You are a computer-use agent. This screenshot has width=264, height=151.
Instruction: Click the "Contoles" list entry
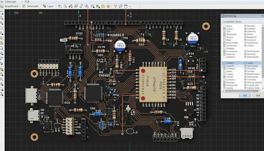(251, 80)
